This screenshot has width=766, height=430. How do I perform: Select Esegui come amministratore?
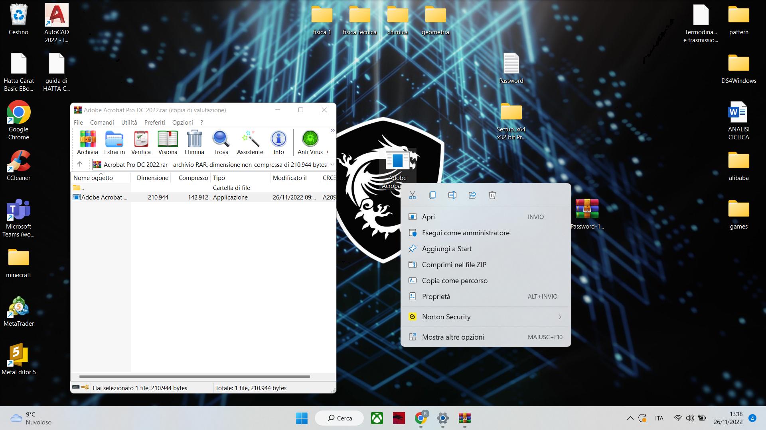466,233
